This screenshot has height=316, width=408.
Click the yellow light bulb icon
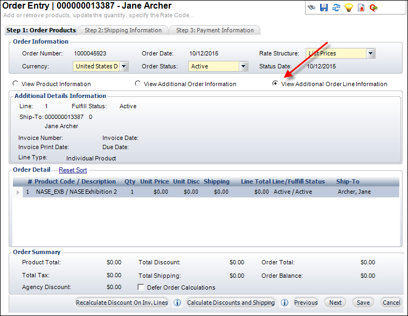pyautogui.click(x=349, y=8)
